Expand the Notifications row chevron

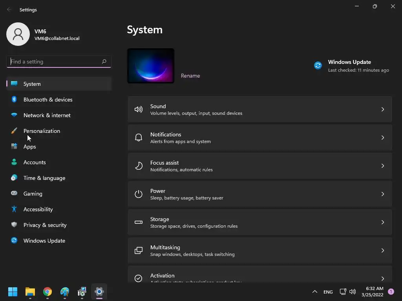(382, 138)
